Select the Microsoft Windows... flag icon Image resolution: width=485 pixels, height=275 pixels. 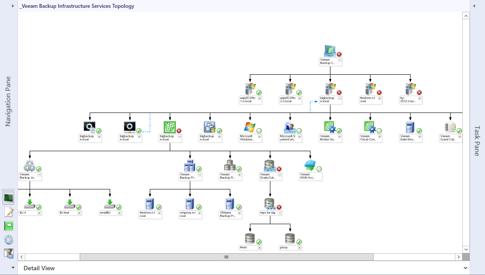249,127
